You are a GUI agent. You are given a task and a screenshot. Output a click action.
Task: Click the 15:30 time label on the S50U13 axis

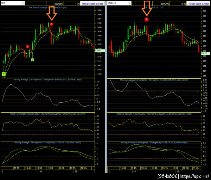pyautogui.click(x=123, y=168)
